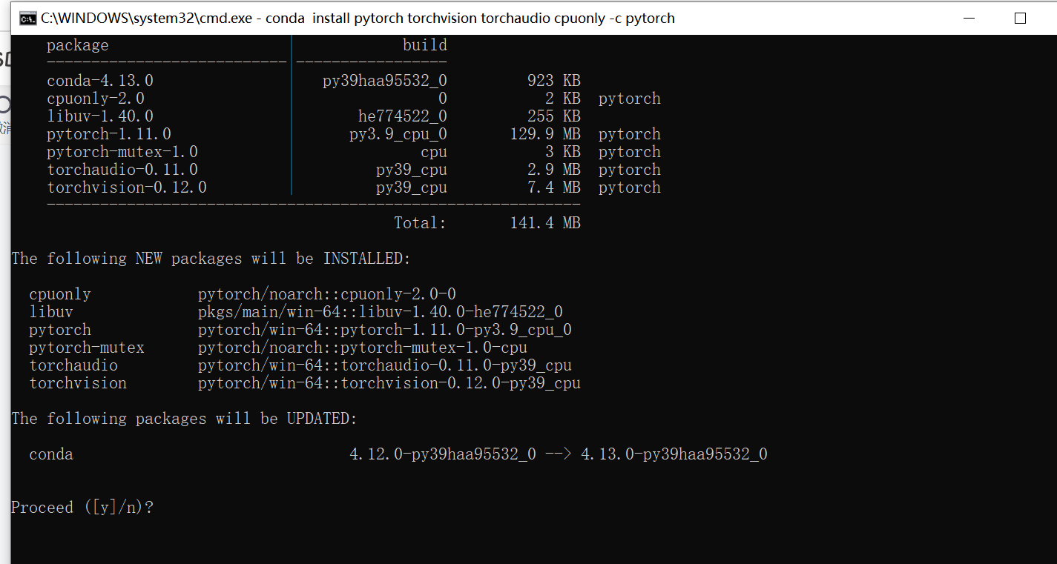Click the size '3 KB' of pytorch-mutex
The image size is (1057, 564).
click(x=563, y=152)
